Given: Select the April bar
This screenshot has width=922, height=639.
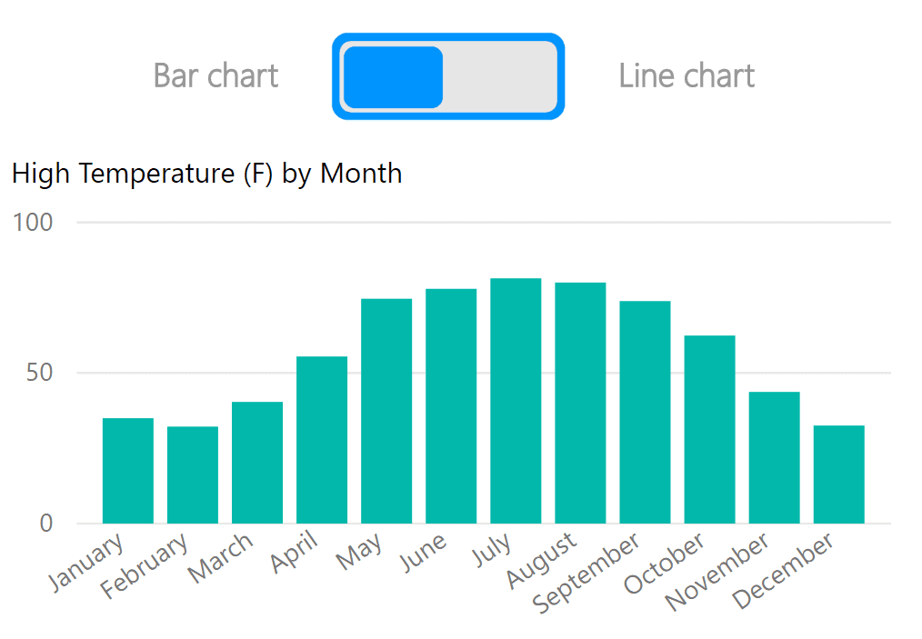Looking at the screenshot, I should pyautogui.click(x=322, y=440).
